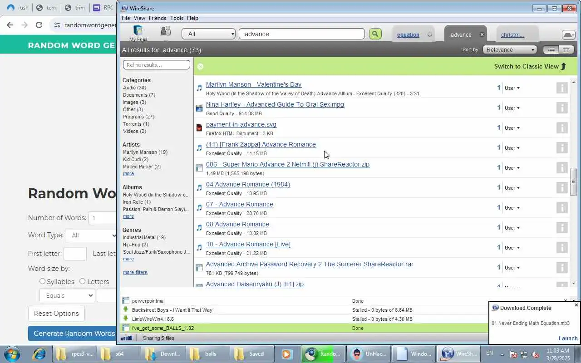Open the tab overflow button at top right
The width and height of the screenshot is (581, 363).
[568, 34]
